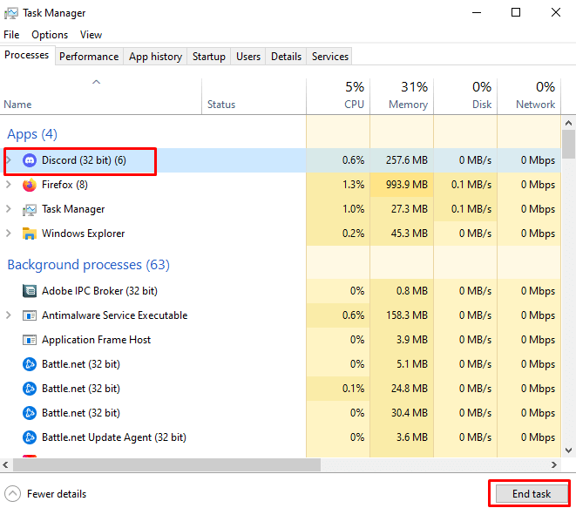Switch to the Startup tab
The image size is (576, 508).
tap(209, 57)
